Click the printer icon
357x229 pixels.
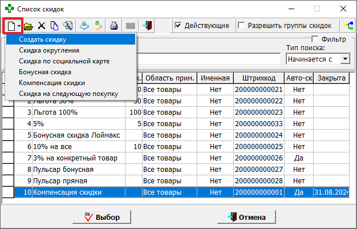114,26
